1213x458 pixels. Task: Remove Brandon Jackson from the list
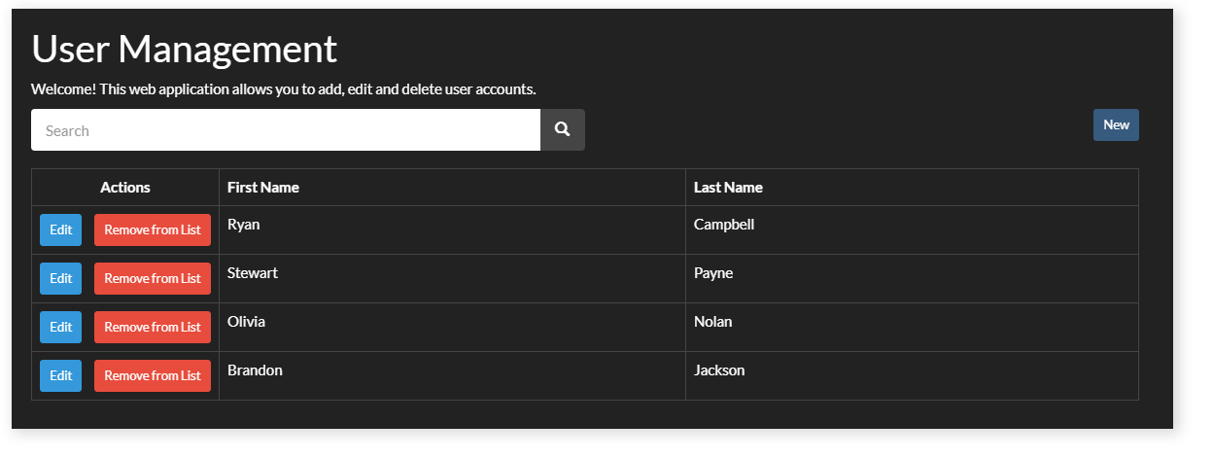tap(153, 376)
